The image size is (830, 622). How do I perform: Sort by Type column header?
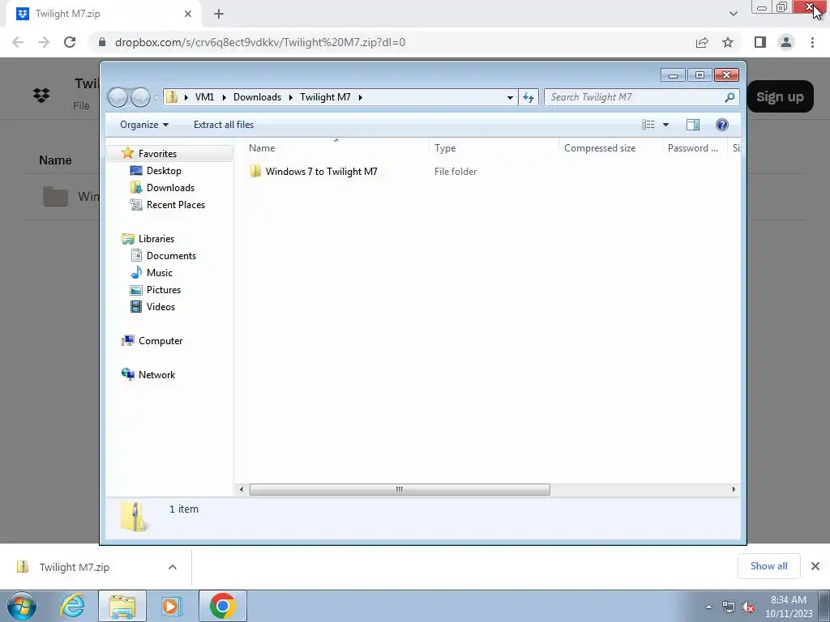coord(445,148)
